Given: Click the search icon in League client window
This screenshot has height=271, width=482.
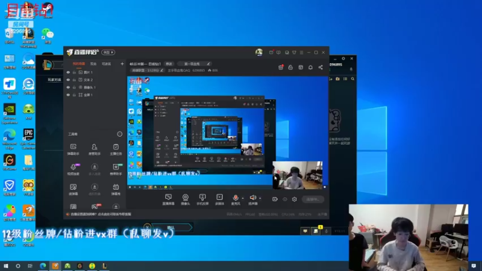Looking at the screenshot, I should pos(352,79).
